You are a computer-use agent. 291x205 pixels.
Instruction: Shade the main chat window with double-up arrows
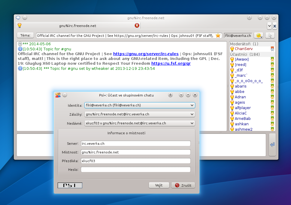pyautogui.click(x=250, y=18)
